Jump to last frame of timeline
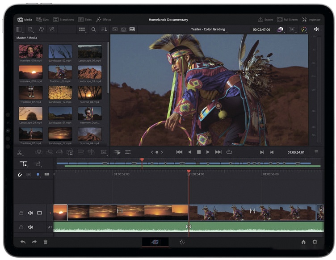The image size is (336, 260). pyautogui.click(x=218, y=152)
